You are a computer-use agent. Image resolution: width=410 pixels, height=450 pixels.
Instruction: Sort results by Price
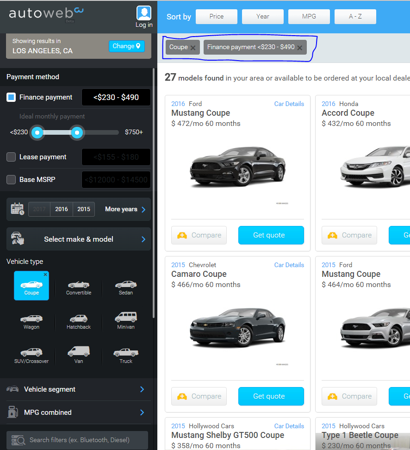[216, 17]
